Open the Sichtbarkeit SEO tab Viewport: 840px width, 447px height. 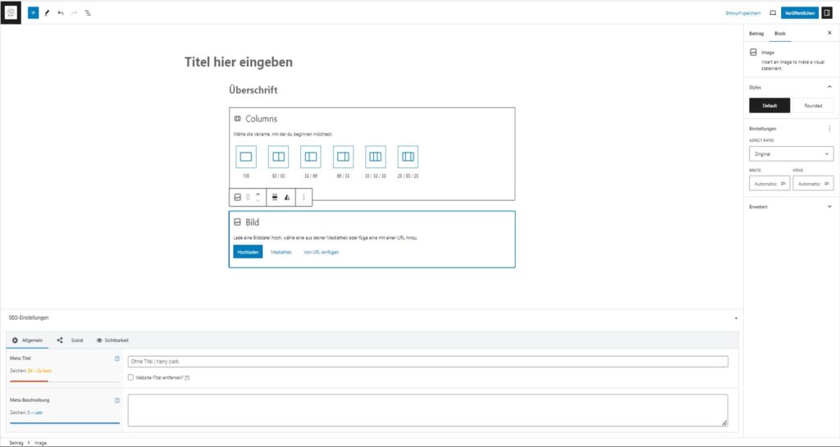[112, 340]
